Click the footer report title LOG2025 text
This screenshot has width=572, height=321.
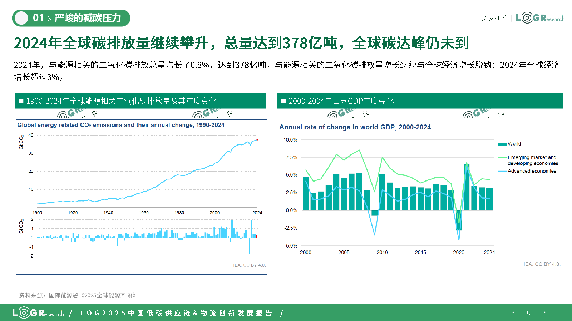coord(176,313)
